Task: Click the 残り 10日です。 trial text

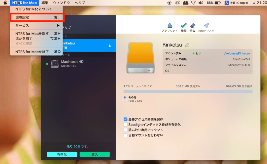Action: [x=78, y=146]
